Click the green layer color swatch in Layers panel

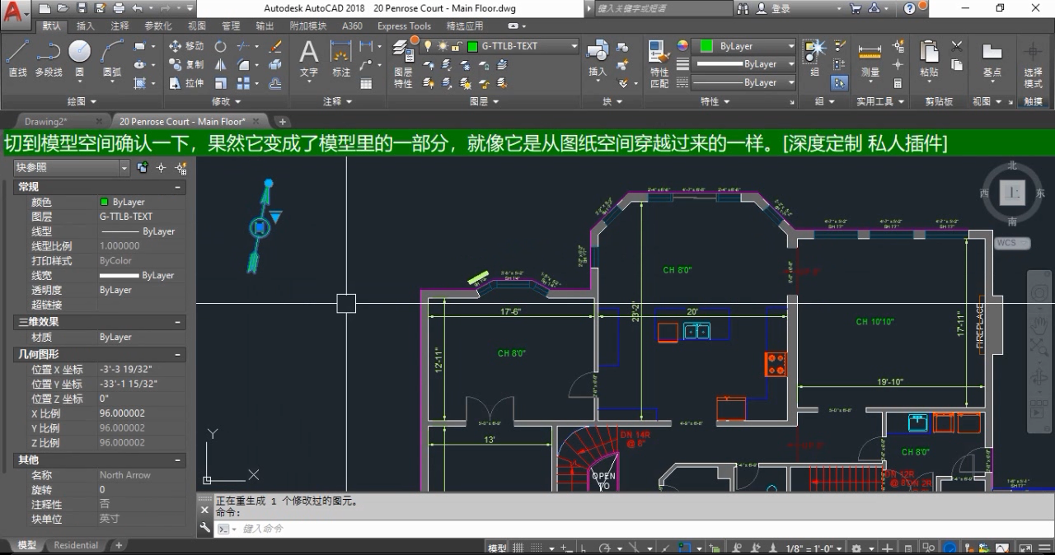[x=474, y=46]
